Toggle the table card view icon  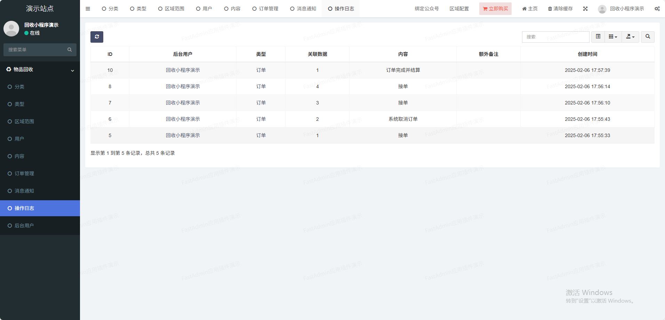click(598, 37)
